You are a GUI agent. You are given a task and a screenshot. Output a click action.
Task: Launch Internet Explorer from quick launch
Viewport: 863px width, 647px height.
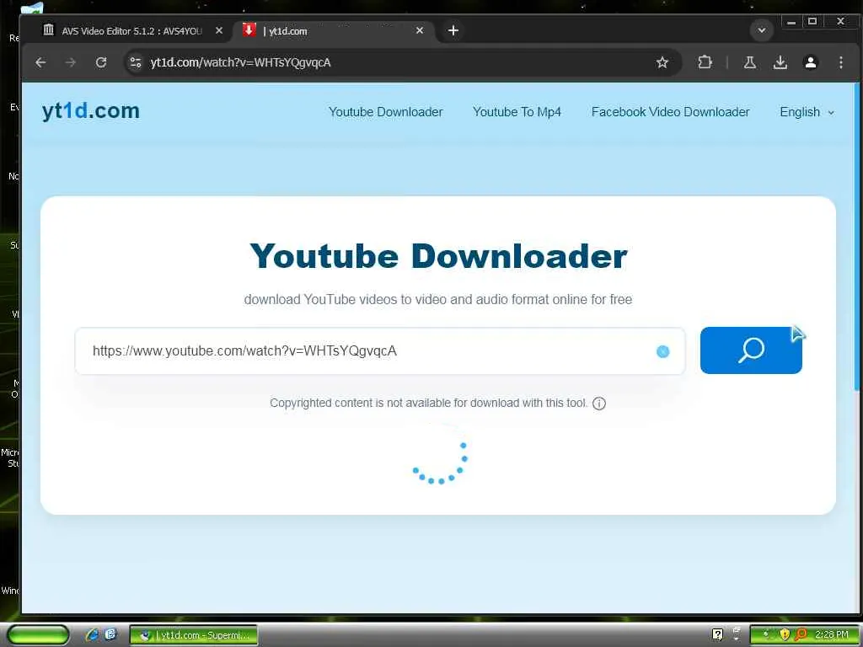(x=92, y=635)
